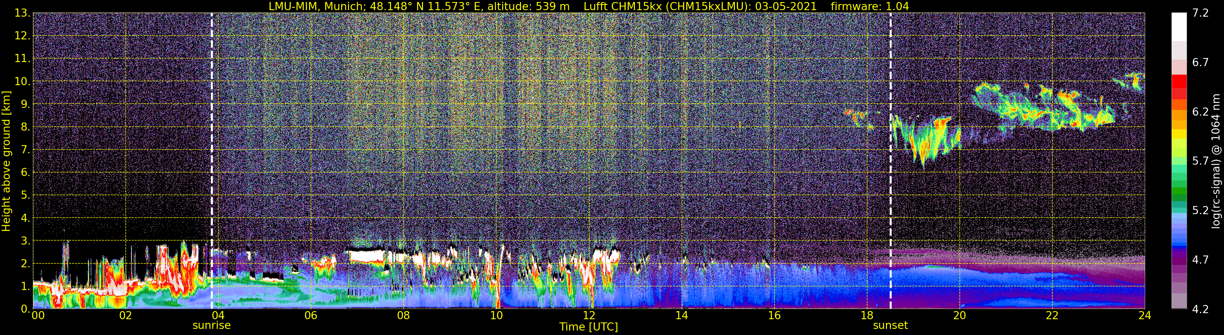
Task: Click height tick label "7"
Action: pos(25,150)
